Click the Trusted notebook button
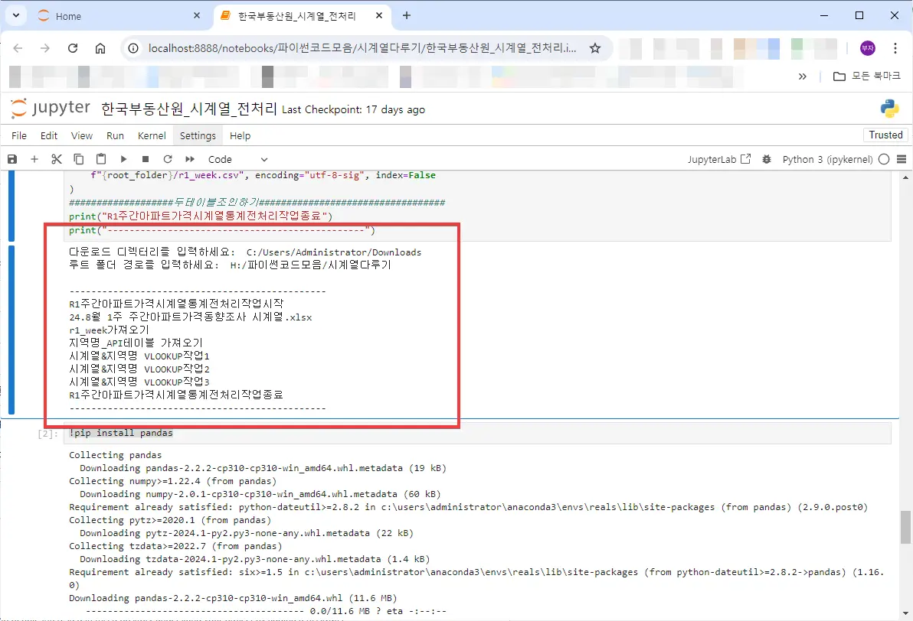Screen dimensions: 913x621 tap(885, 135)
